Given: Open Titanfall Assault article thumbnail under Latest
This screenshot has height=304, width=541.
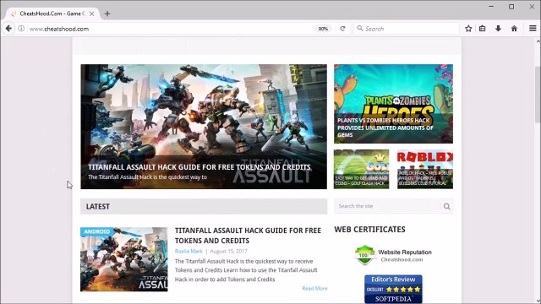Looking at the screenshot, I should [x=124, y=259].
